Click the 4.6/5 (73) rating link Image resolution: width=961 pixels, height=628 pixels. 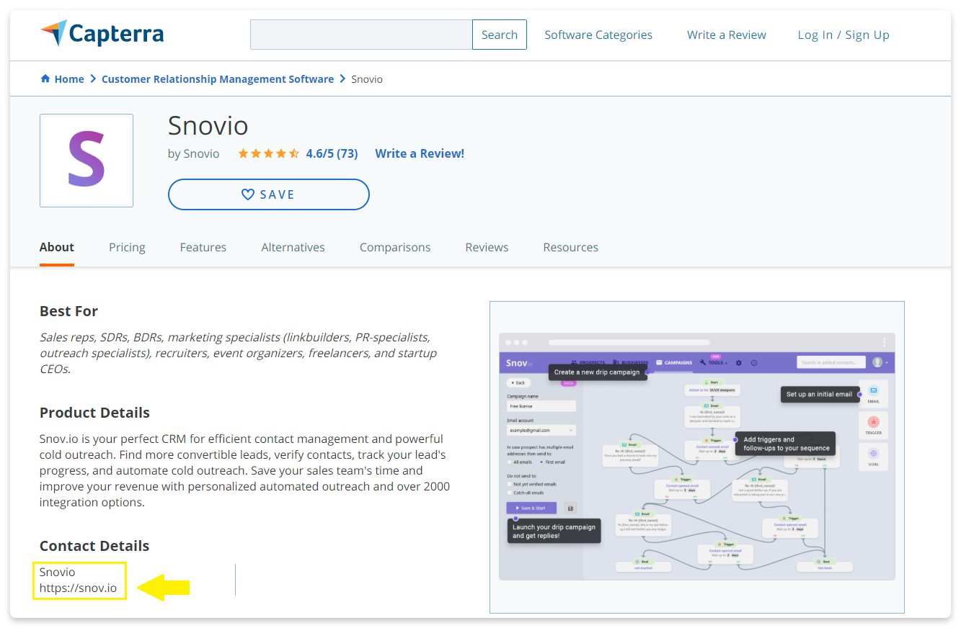coord(332,153)
